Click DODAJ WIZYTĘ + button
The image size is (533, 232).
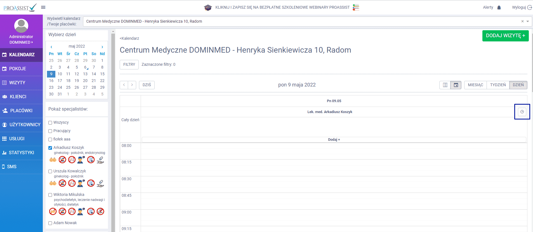click(x=505, y=36)
